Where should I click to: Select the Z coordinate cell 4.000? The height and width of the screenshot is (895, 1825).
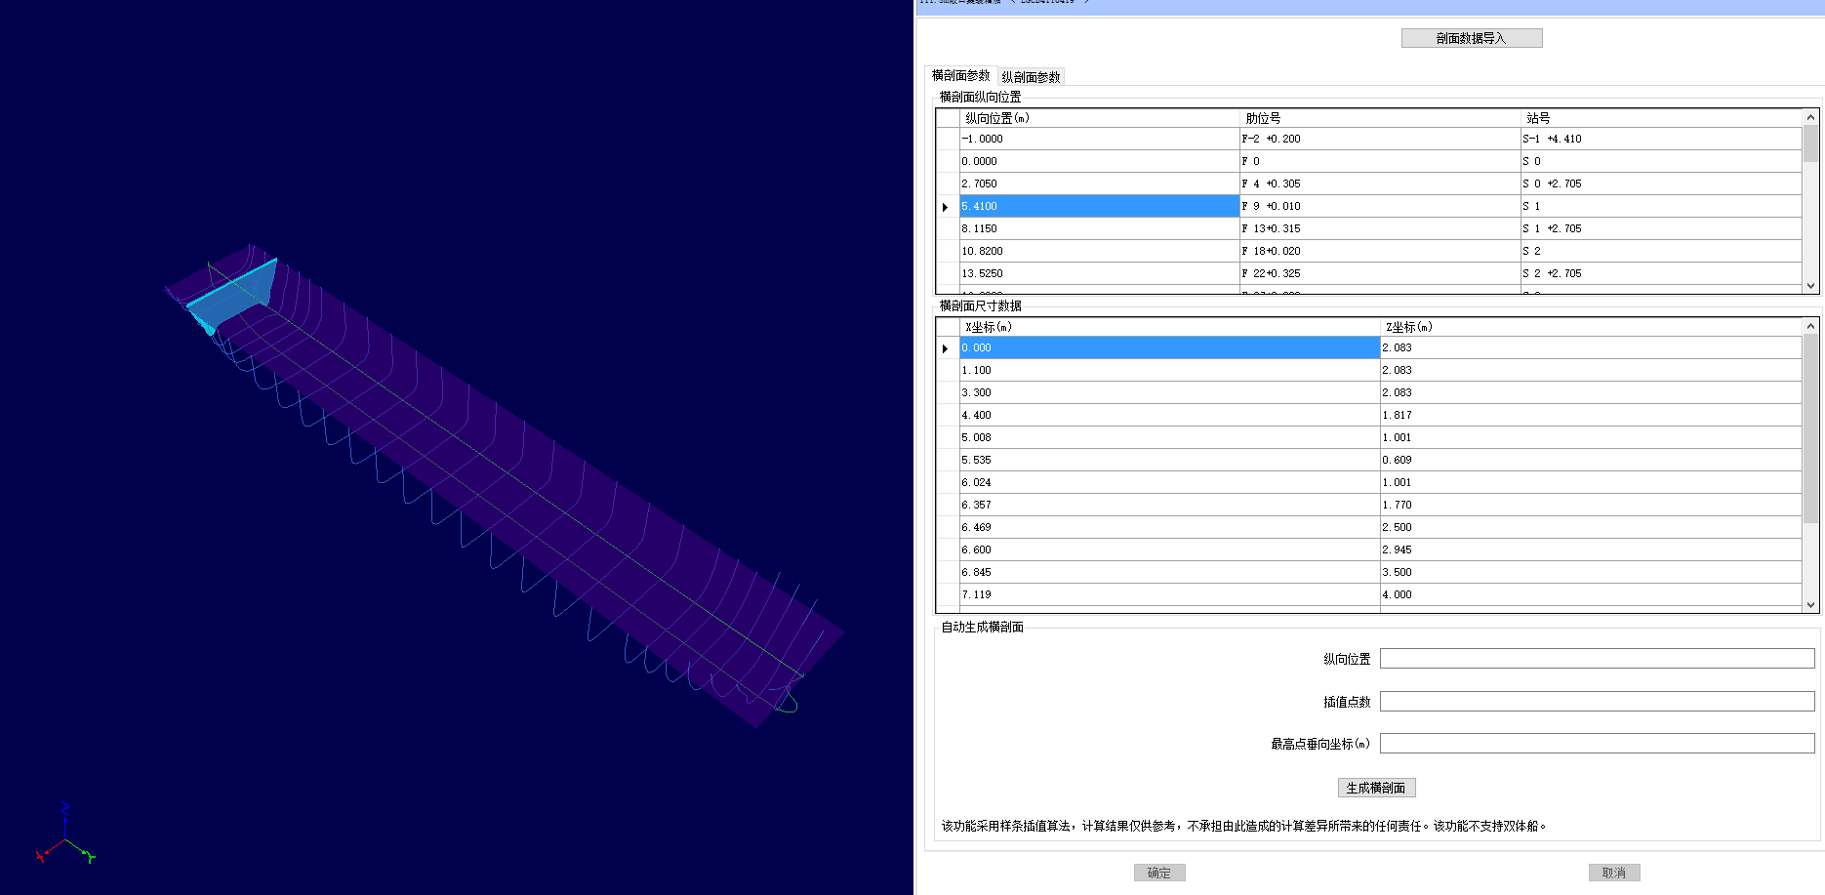tap(1589, 594)
